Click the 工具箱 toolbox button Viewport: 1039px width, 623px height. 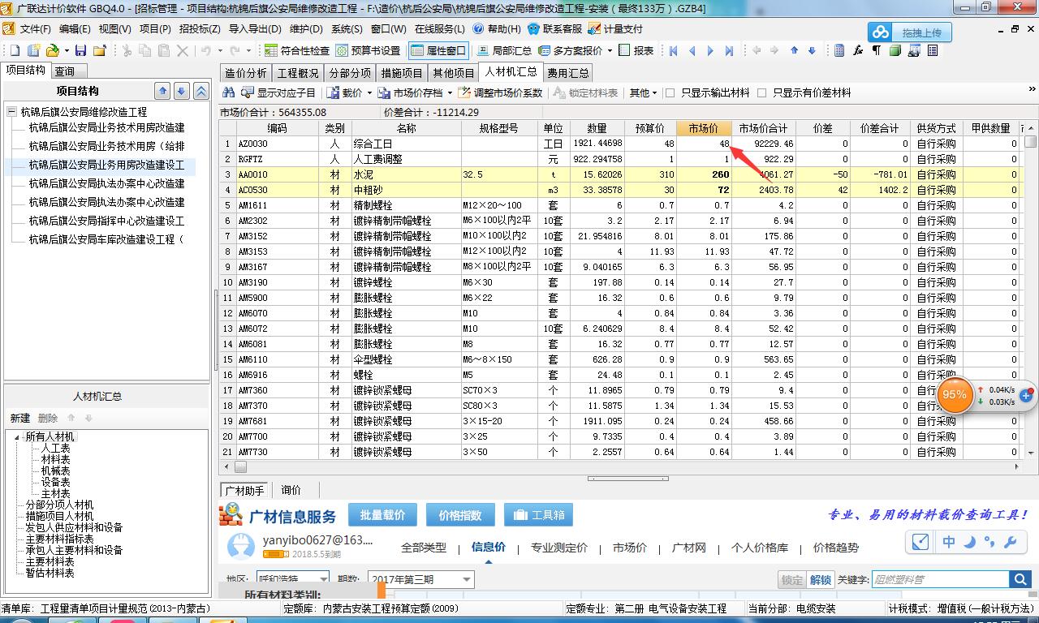(539, 515)
